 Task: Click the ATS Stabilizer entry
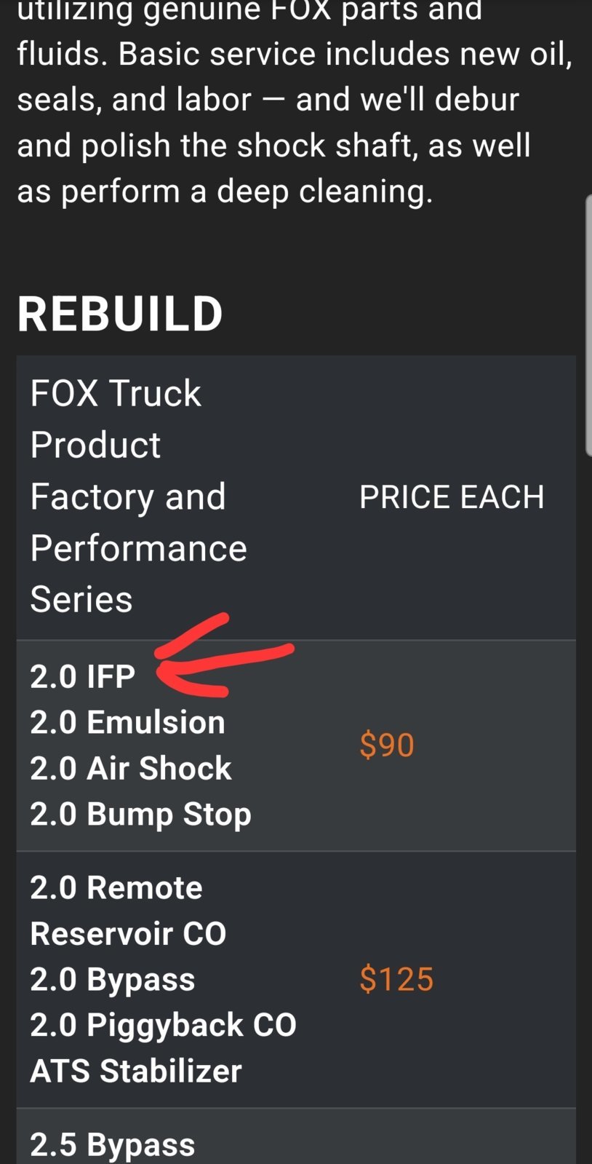click(x=136, y=1071)
